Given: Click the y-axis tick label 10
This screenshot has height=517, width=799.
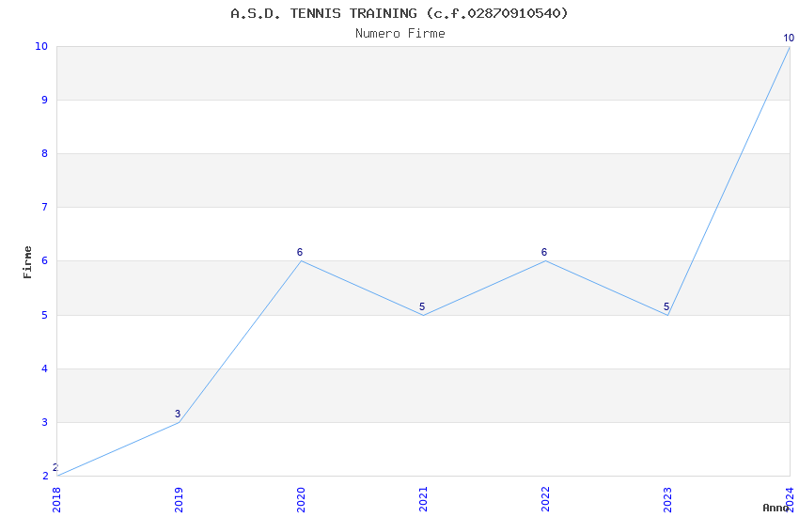Looking at the screenshot, I should (41, 46).
